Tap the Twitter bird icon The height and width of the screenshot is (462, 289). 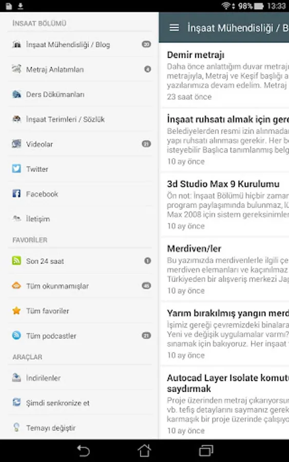coord(16,169)
